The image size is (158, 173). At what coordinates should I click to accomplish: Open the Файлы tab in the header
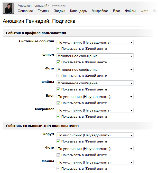click(131, 11)
